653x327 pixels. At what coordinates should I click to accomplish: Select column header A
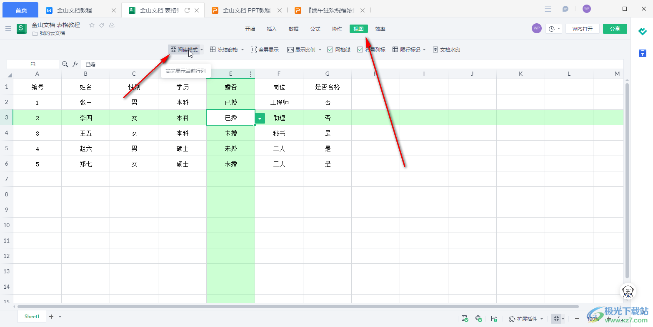38,74
